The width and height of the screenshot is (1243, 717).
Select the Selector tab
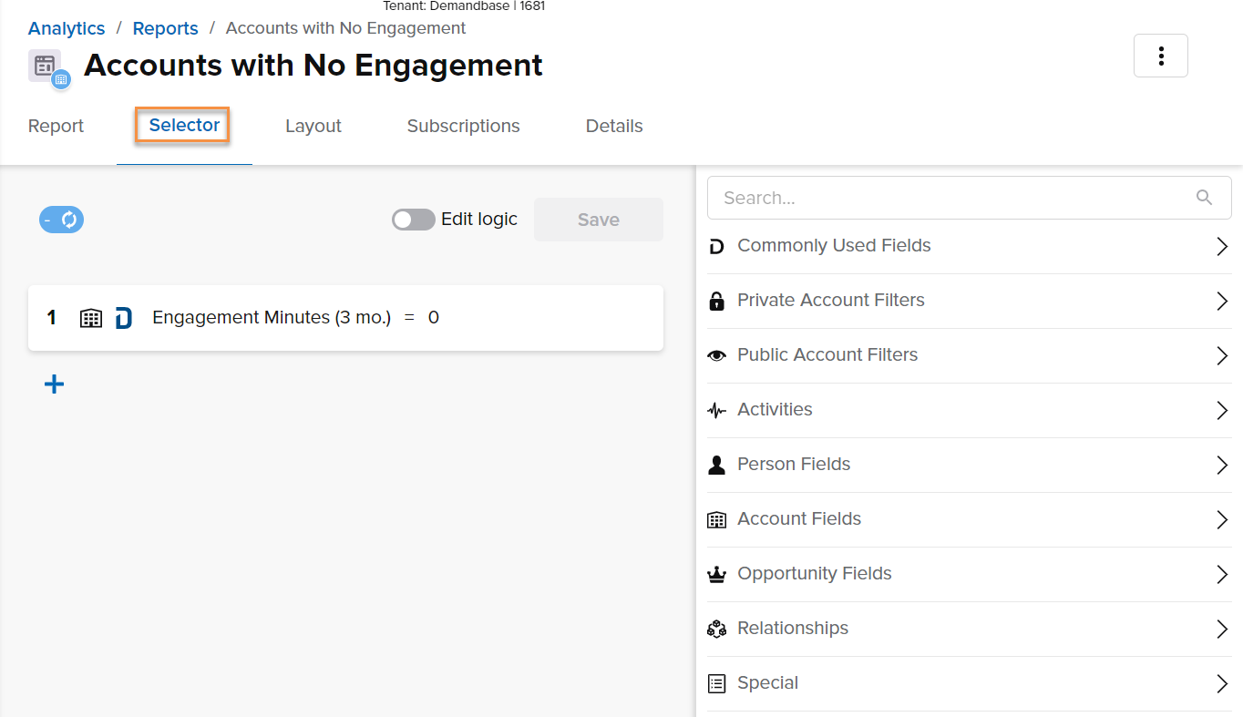tap(184, 126)
